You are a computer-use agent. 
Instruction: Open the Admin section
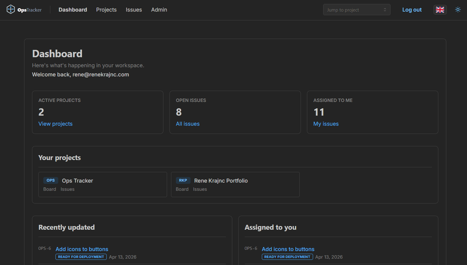(159, 10)
